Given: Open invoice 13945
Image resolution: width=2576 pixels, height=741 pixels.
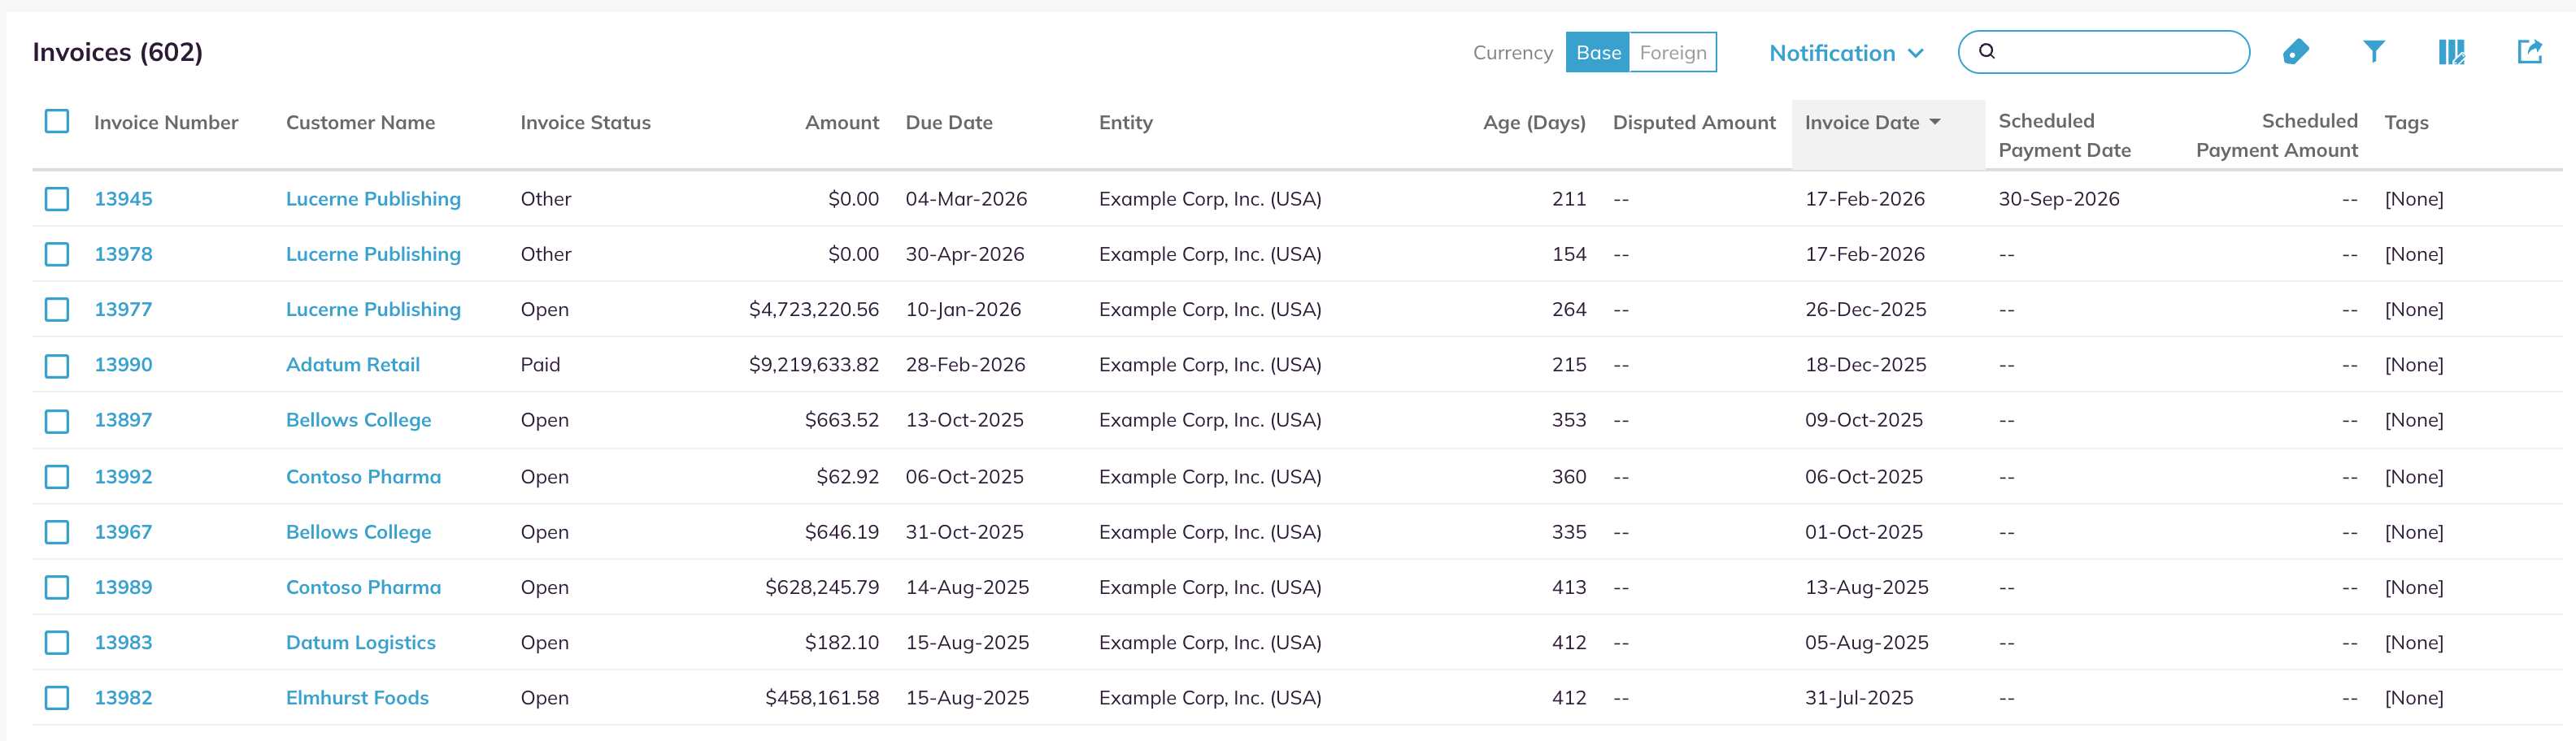Looking at the screenshot, I should click(123, 199).
